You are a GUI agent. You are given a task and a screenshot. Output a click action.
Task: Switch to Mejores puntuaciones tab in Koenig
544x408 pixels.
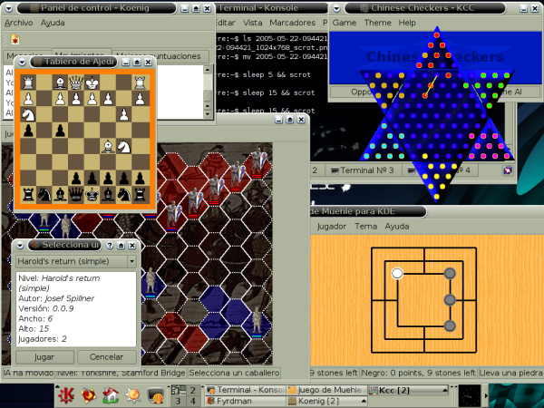160,56
